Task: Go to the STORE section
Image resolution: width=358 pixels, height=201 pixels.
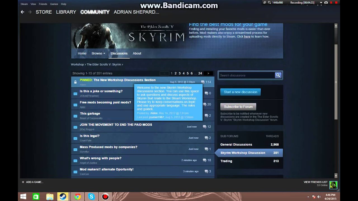Action: tap(44, 12)
